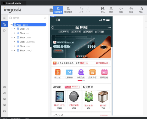Image resolution: width=147 pixels, height=119 pixels.
Task: Select Block .bd in component tree
Action: click(x=23, y=33)
